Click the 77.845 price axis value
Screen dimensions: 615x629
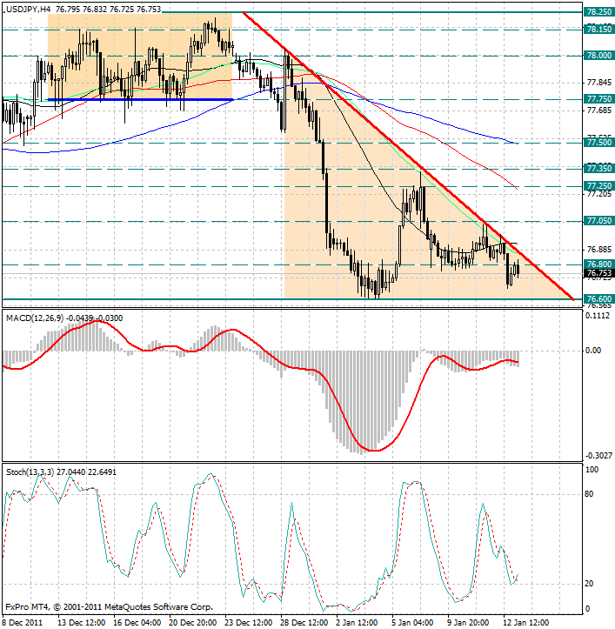tap(599, 83)
